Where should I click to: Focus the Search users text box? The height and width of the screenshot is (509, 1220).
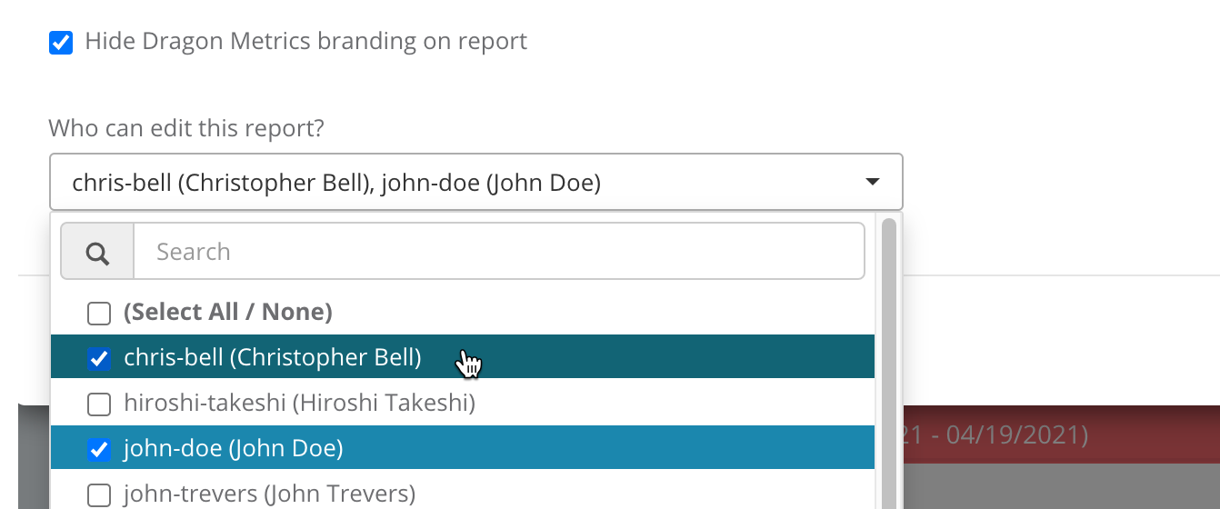click(498, 252)
